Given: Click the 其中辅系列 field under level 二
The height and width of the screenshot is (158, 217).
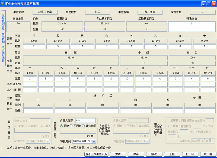Looking at the screenshot, I should [30, 84].
